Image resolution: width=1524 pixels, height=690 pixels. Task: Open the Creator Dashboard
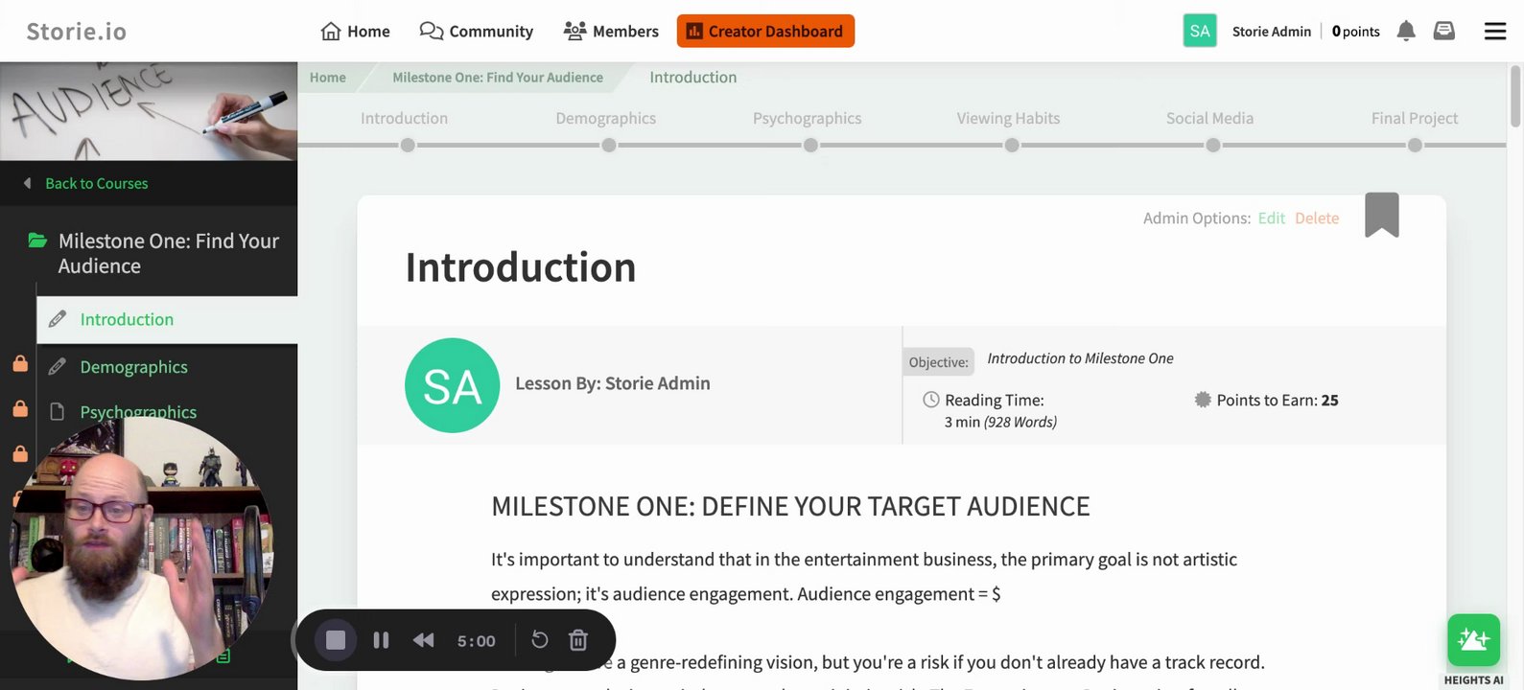click(x=765, y=31)
